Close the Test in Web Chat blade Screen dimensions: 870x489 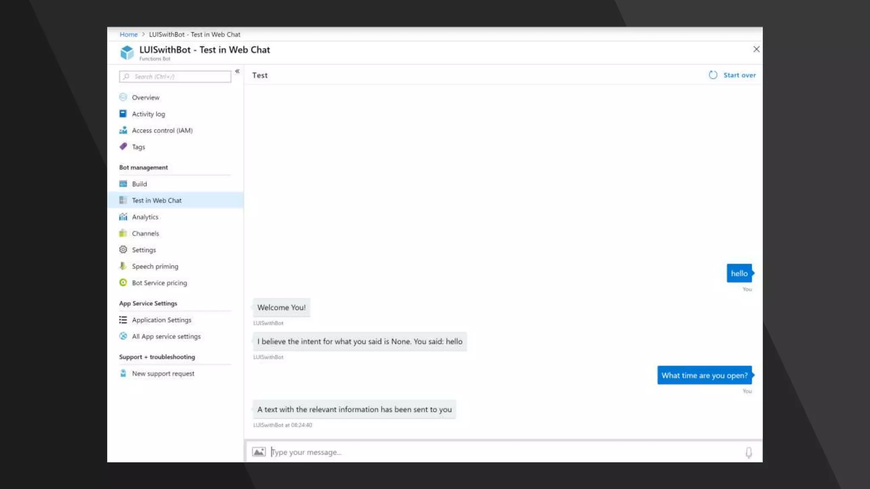click(x=756, y=49)
